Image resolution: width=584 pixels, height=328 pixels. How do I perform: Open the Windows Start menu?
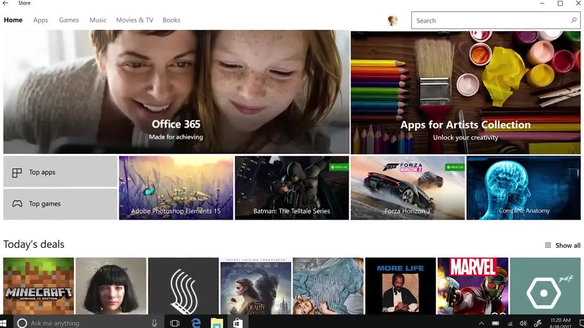coord(4,323)
